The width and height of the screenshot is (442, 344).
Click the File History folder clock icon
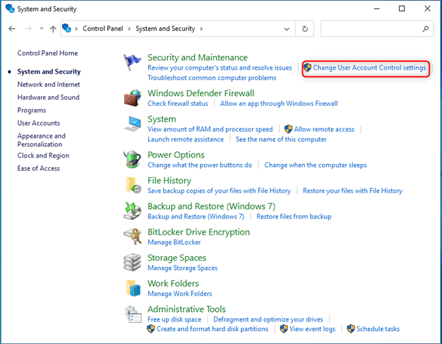[x=133, y=185]
